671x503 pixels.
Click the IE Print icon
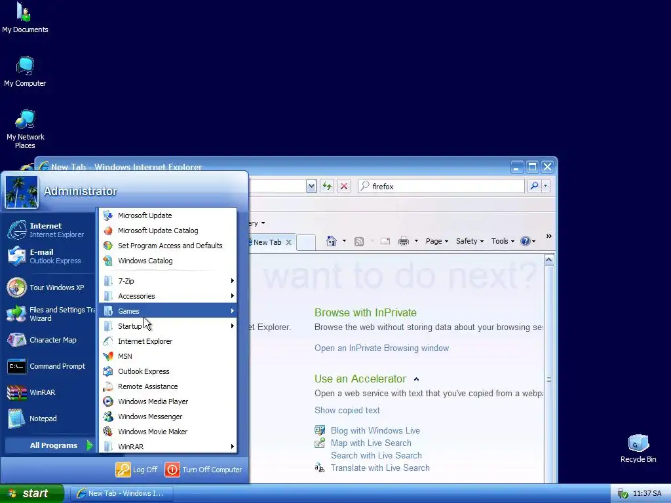pos(404,241)
